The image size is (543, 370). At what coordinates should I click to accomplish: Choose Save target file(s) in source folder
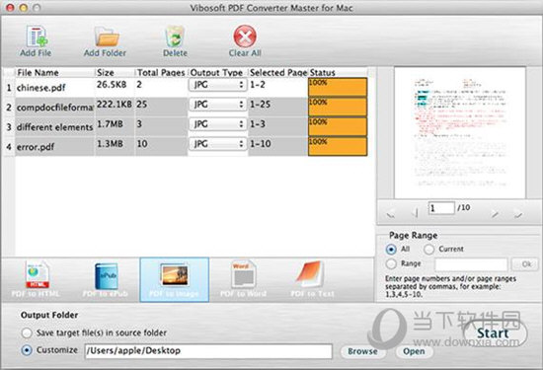pyautogui.click(x=27, y=333)
